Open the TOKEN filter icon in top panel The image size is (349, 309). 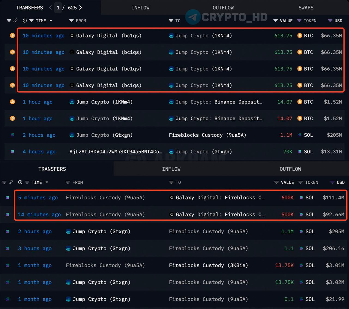point(299,21)
